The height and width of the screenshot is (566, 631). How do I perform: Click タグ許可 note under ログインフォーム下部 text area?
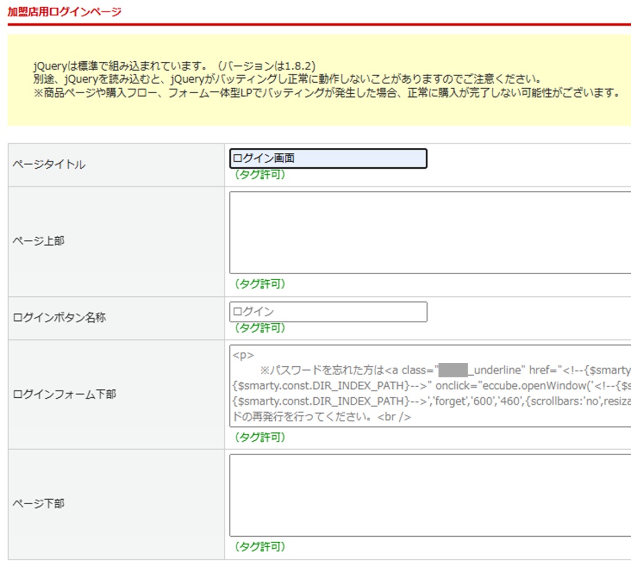tap(259, 437)
